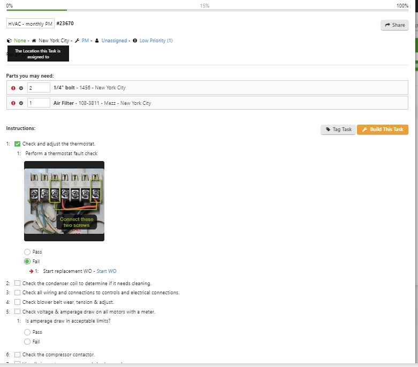Screen dimensions: 418x367
Task: Open the PM maintenance type selector
Action: 85,41
